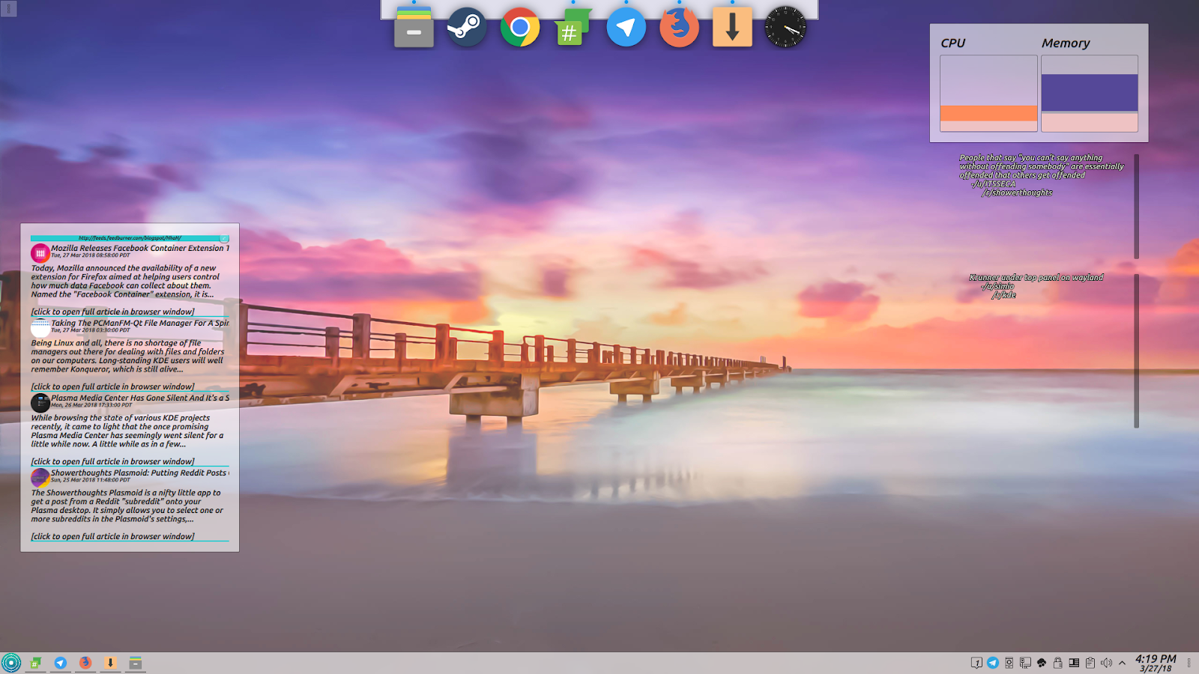Open the notification badge showing 1
Screen dimensions: 1199x674
tap(976, 662)
